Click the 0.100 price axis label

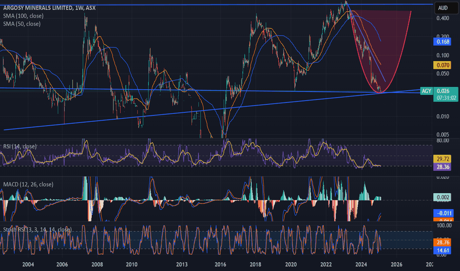tap(443, 55)
